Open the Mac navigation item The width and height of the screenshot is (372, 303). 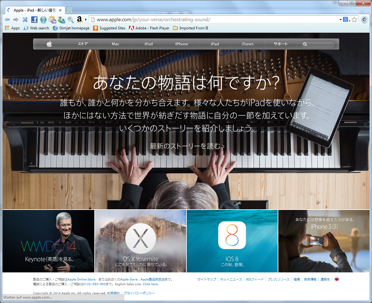coord(116,44)
